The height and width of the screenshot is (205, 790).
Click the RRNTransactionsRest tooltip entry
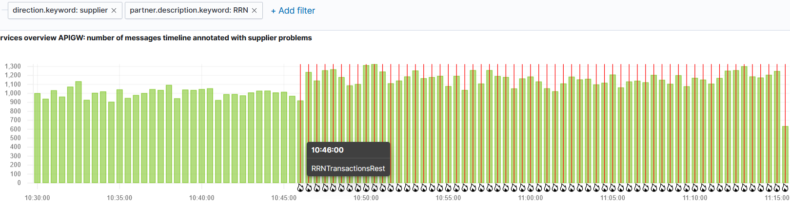[348, 169]
